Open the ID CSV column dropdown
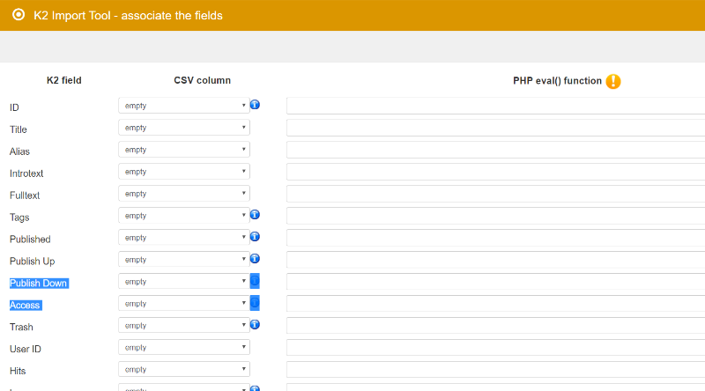Image resolution: width=705 pixels, height=391 pixels. click(184, 106)
